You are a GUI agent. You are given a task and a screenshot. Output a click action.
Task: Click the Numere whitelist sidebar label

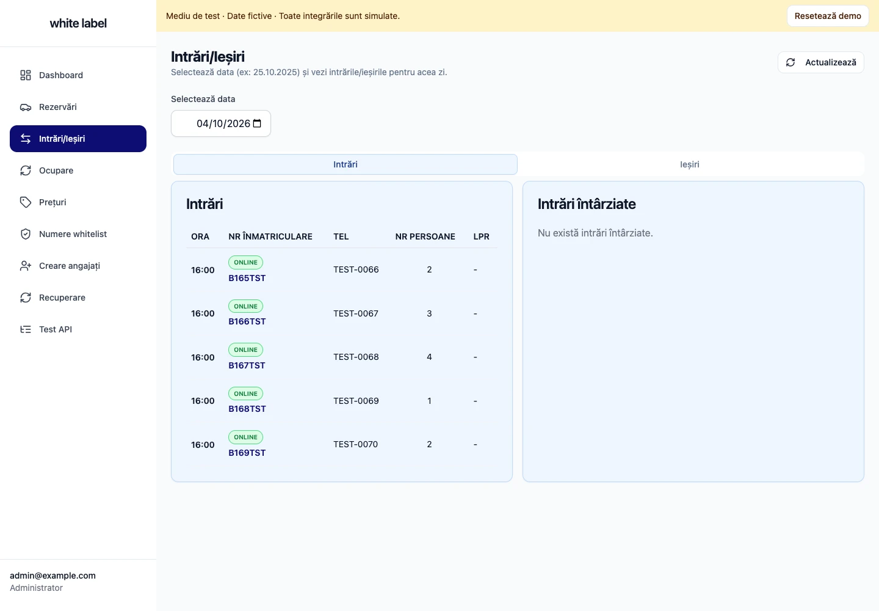click(x=73, y=234)
